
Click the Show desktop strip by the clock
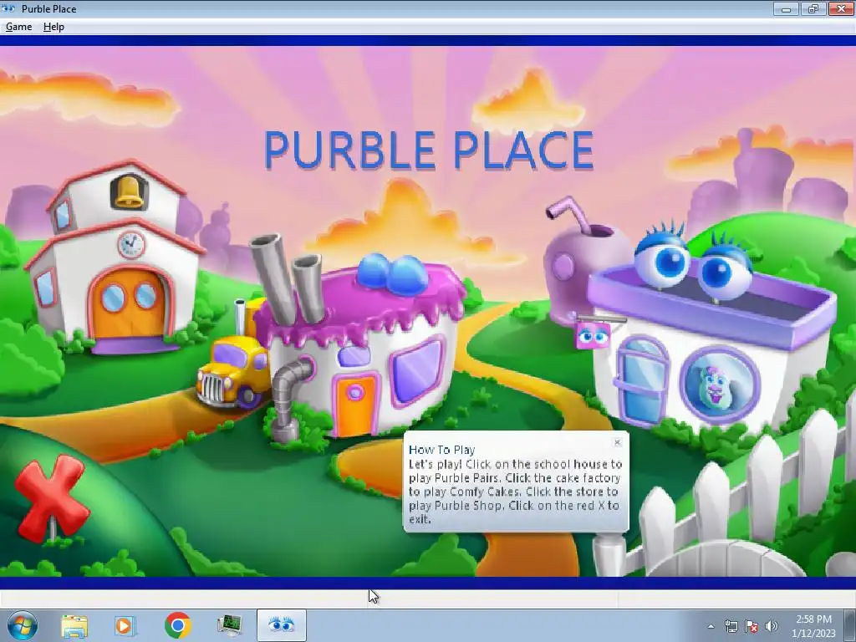click(850, 625)
